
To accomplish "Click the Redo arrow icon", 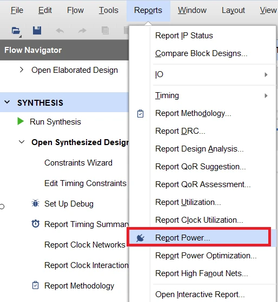I will [x=82, y=30].
